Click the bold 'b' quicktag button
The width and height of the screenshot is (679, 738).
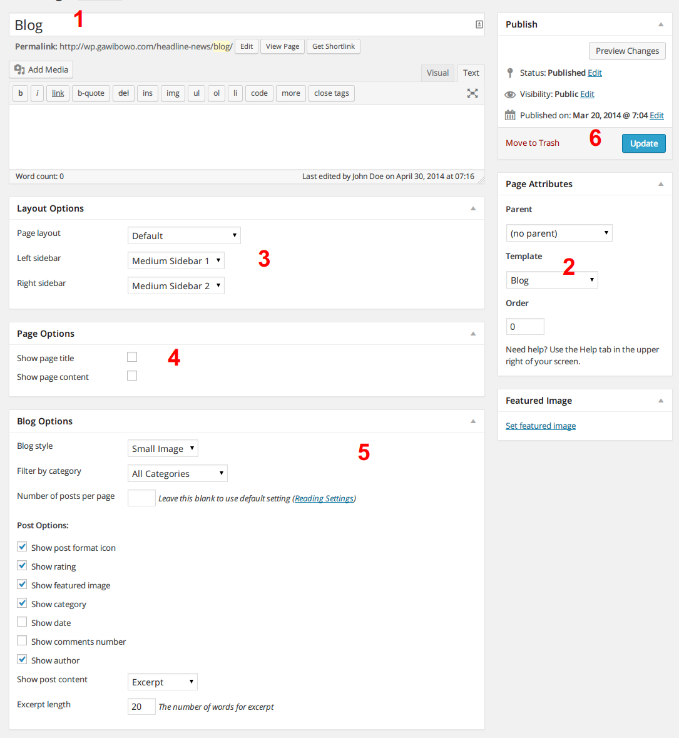click(x=21, y=93)
